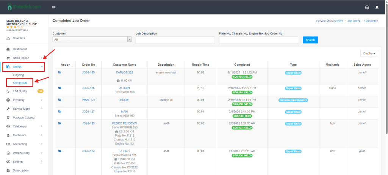Image resolution: width=388 pixels, height=175 pixels.
Task: Click the Branches sidebar icon
Action: tap(8, 38)
